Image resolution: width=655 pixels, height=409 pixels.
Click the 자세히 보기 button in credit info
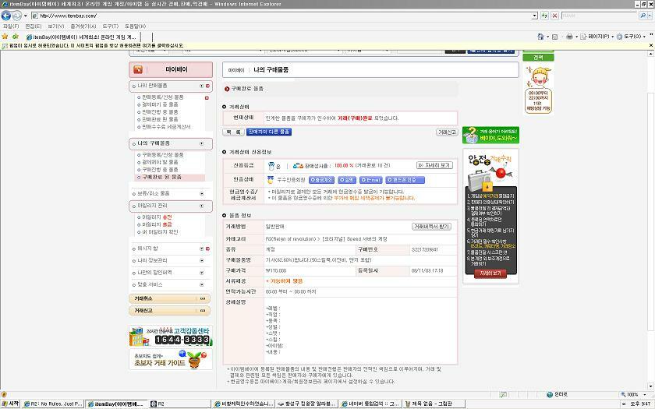coord(434,166)
